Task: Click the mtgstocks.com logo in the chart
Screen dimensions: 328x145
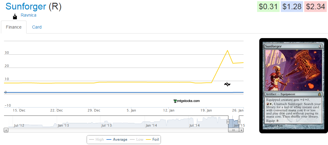Action: [x=187, y=101]
